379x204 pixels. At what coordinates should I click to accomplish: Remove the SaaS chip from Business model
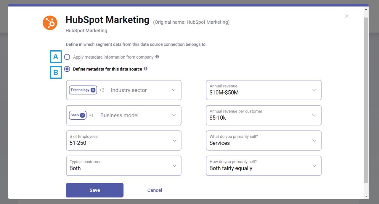82,115
